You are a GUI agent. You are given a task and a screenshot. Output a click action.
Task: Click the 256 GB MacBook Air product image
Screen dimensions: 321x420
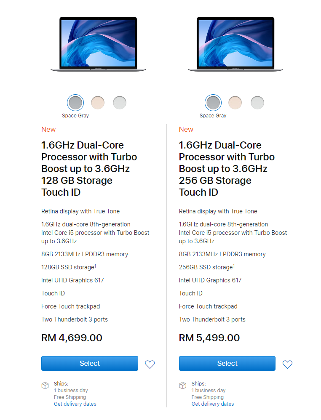point(235,44)
